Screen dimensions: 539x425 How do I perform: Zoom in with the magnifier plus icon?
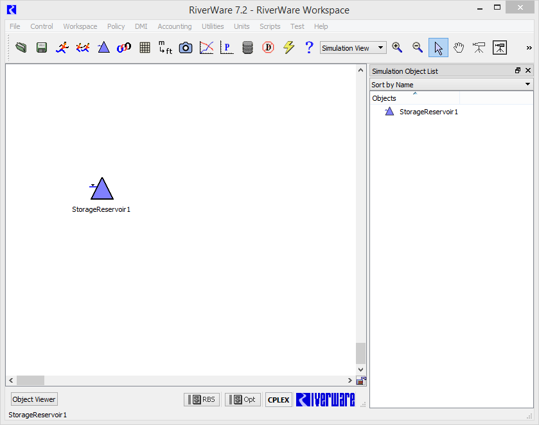pyautogui.click(x=397, y=48)
